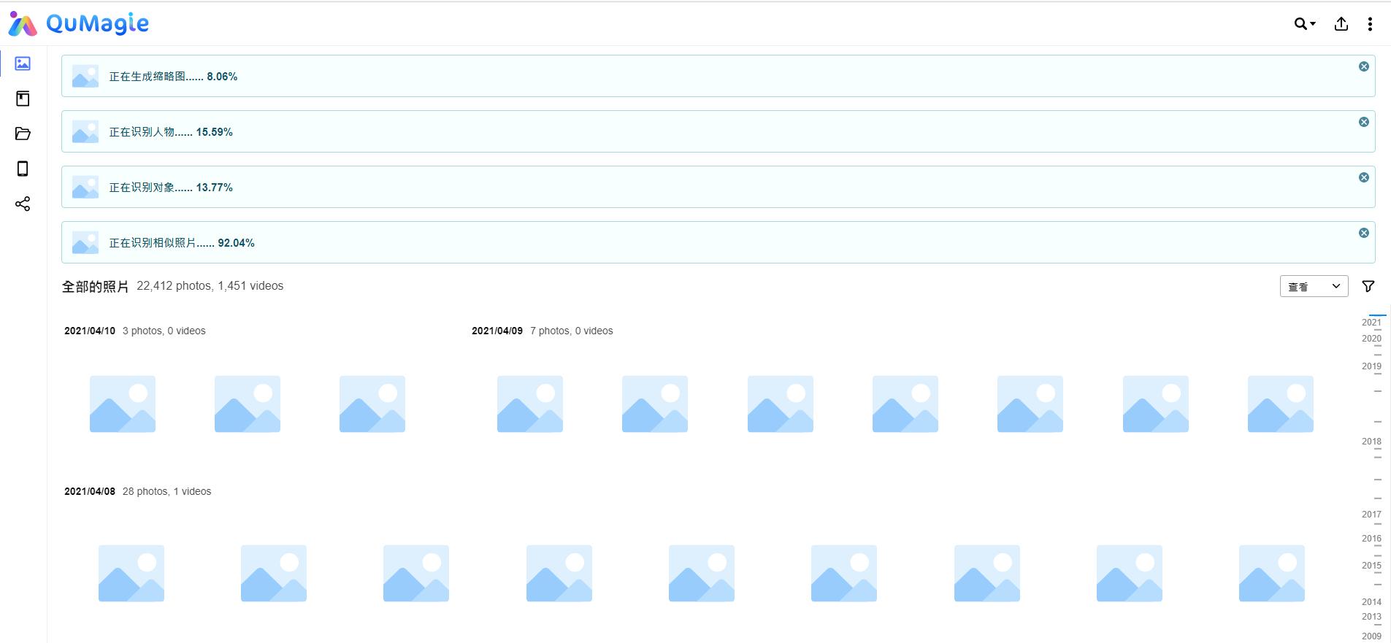The height and width of the screenshot is (643, 1391).
Task: Open sixth photo from 2021/04/08
Action: click(844, 573)
